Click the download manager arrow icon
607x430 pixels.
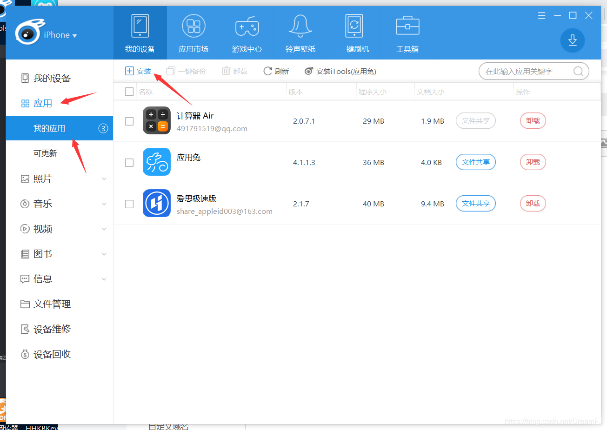pyautogui.click(x=573, y=40)
